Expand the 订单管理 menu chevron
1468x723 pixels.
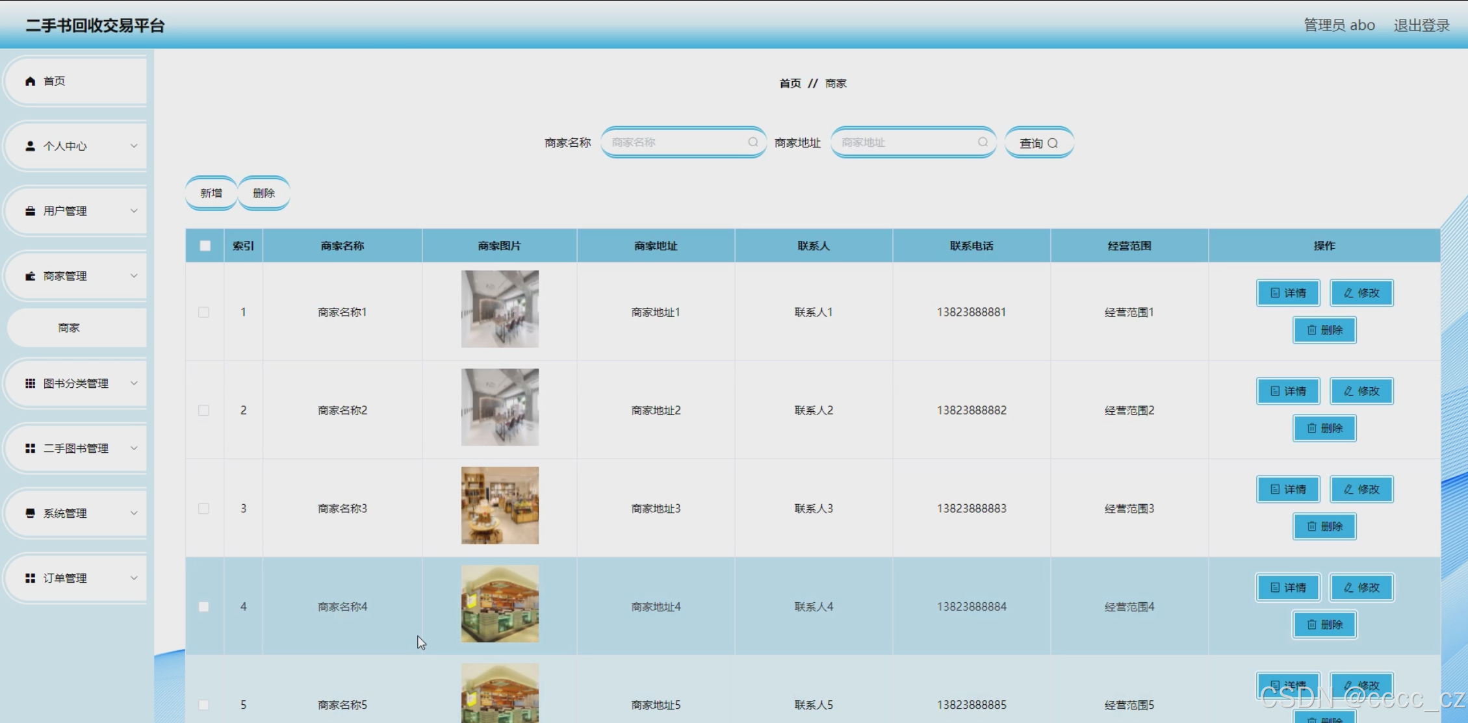(134, 578)
